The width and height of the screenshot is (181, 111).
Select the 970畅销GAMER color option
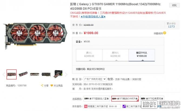125,99
